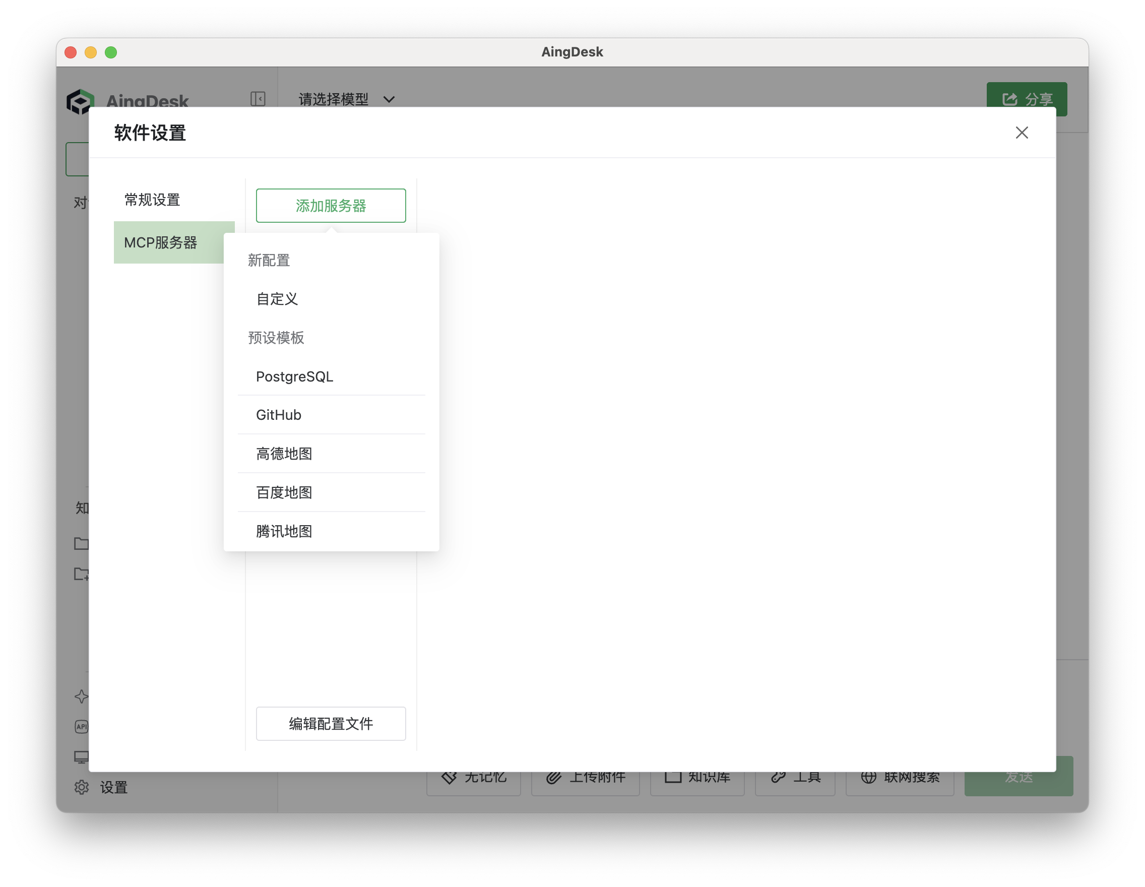
Task: Collapse the sidebar with the panel icon
Action: point(258,99)
